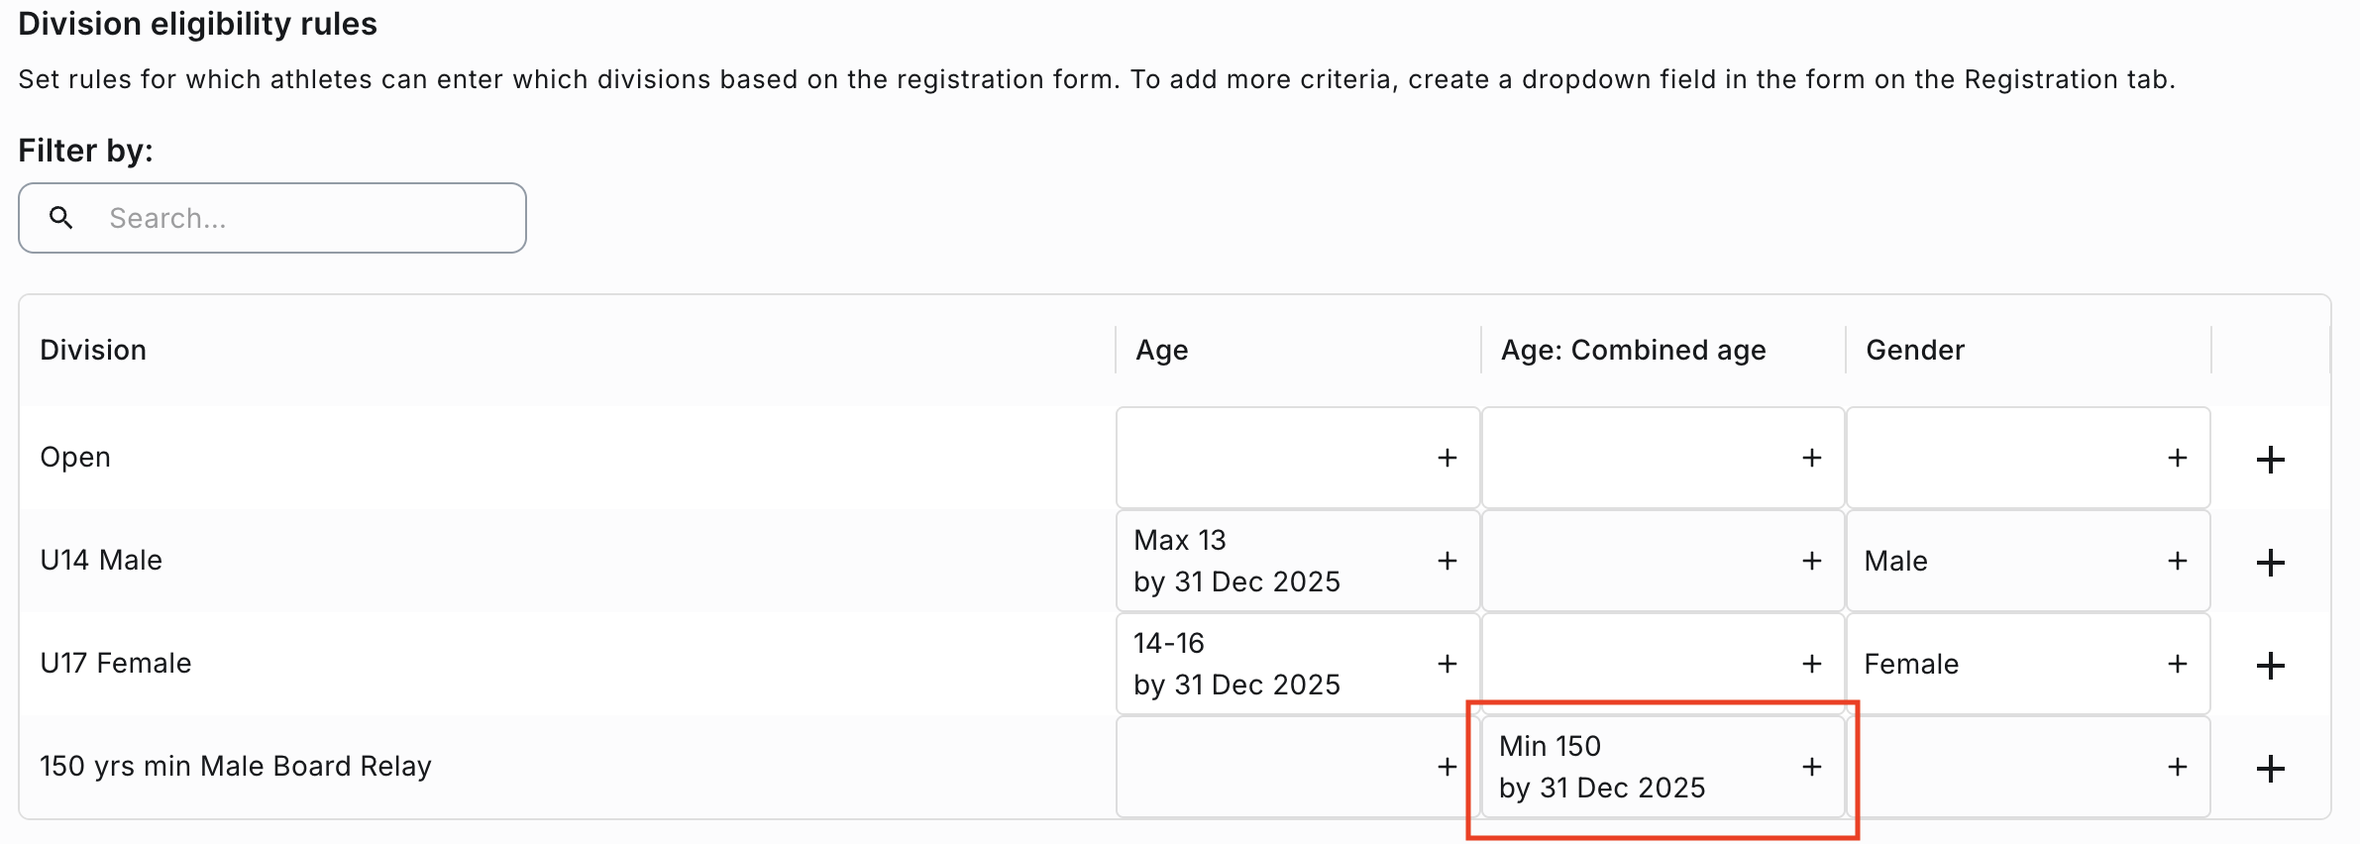Select the Division column header
The height and width of the screenshot is (844, 2360).
pyautogui.click(x=92, y=350)
